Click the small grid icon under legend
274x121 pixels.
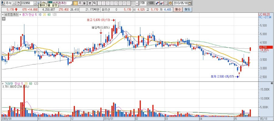(x=4, y=19)
